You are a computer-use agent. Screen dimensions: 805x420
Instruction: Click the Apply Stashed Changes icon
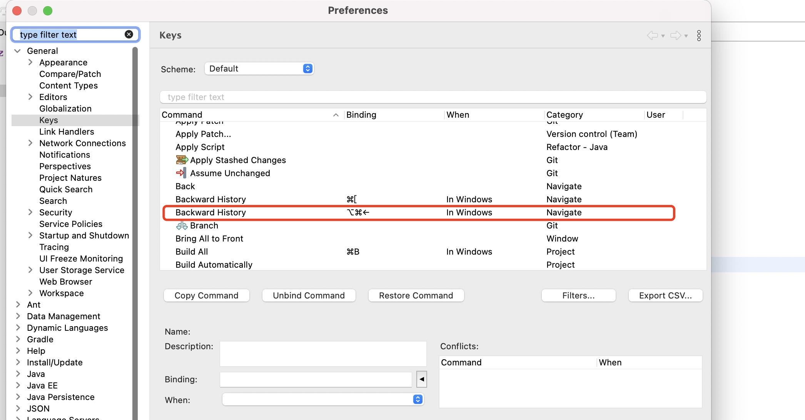[182, 160]
